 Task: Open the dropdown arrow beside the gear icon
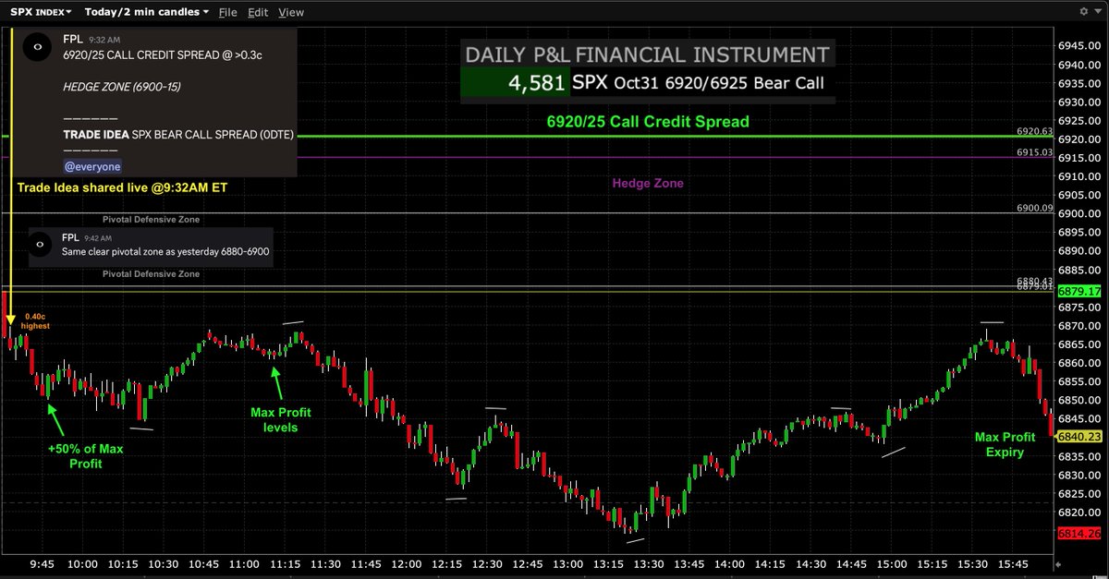[1098, 11]
